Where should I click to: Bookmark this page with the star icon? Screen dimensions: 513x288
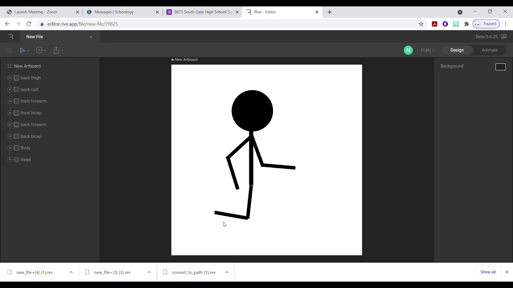click(x=421, y=24)
